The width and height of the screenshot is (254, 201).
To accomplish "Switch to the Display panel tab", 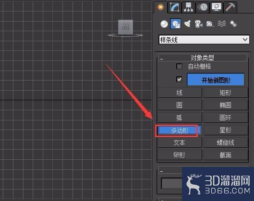I will pos(217,7).
